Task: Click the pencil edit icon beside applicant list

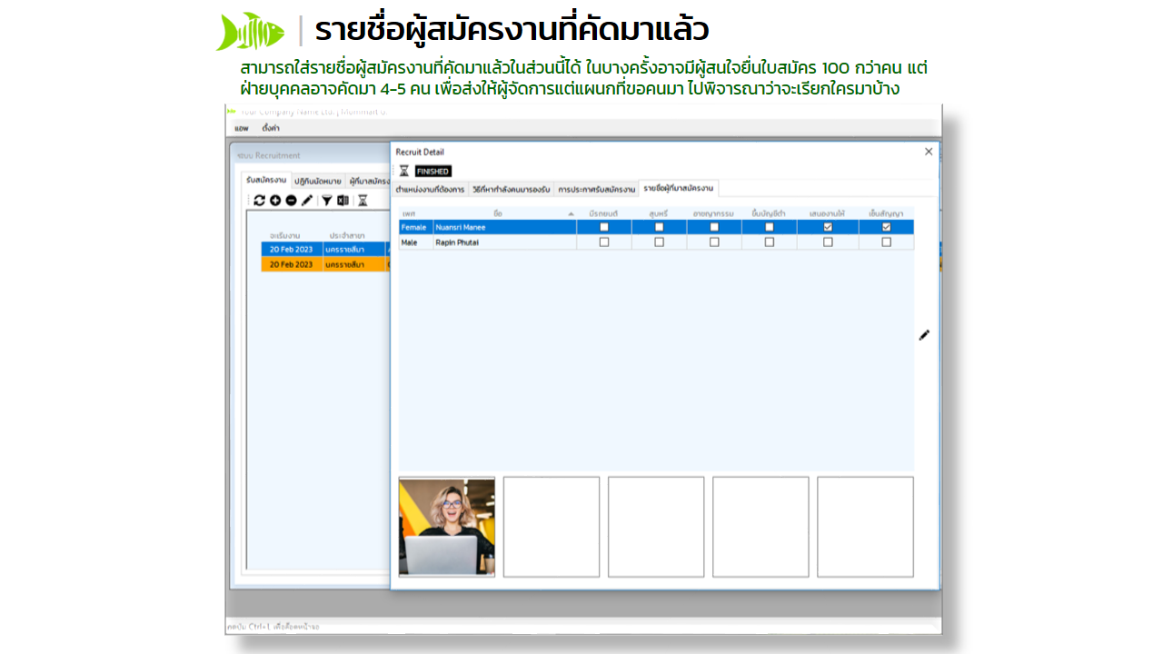Action: click(x=924, y=335)
